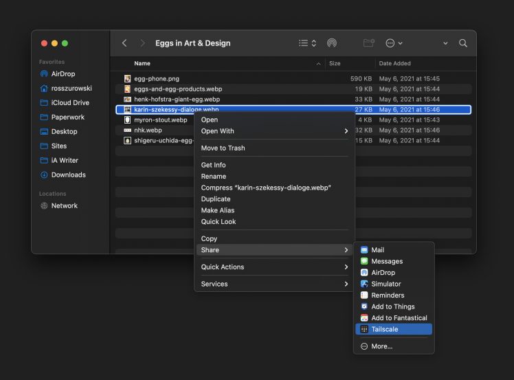514x380 pixels.
Task: Click the Mail icon in Share submenu
Action: (x=364, y=250)
